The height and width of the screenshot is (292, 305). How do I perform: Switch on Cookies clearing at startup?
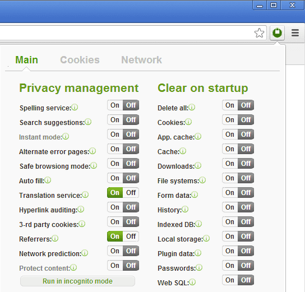pos(230,120)
